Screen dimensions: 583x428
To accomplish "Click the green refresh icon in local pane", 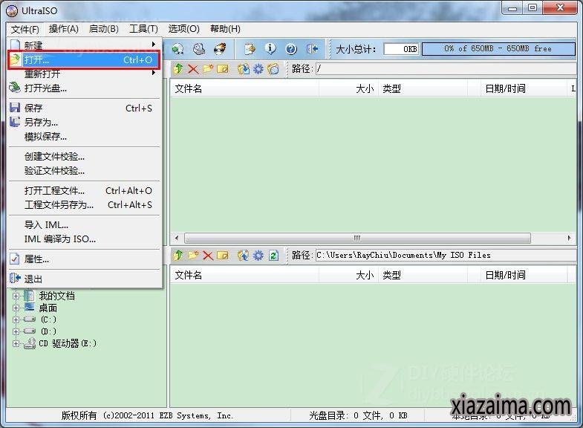I will (x=273, y=255).
